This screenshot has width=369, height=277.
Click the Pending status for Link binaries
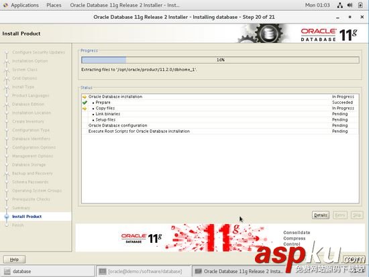pos(340,114)
